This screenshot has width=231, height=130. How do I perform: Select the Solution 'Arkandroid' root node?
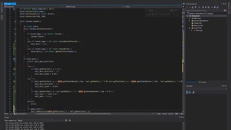[201, 13]
